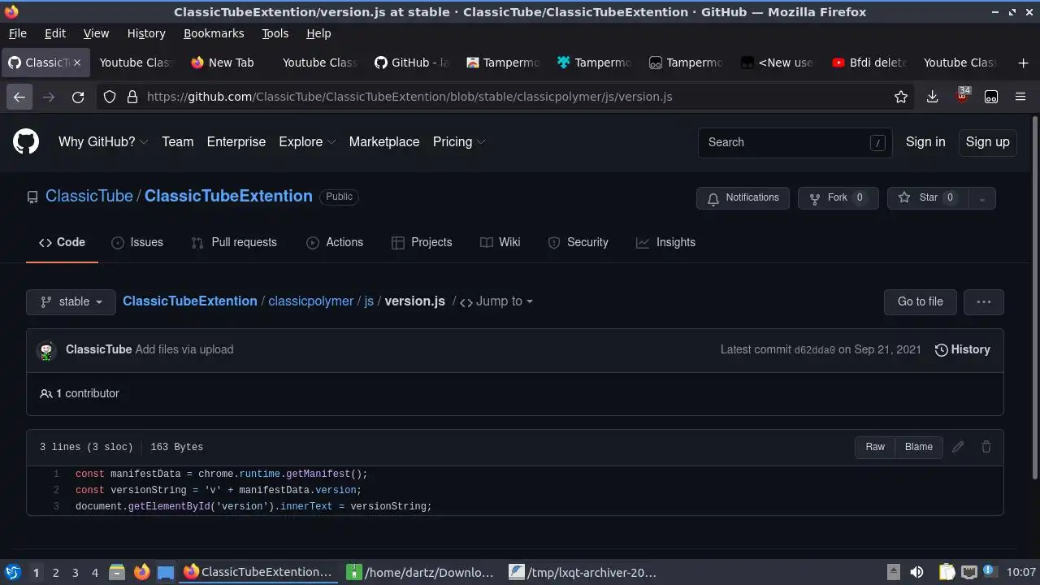Click the GitHub octocat logo

tap(26, 142)
